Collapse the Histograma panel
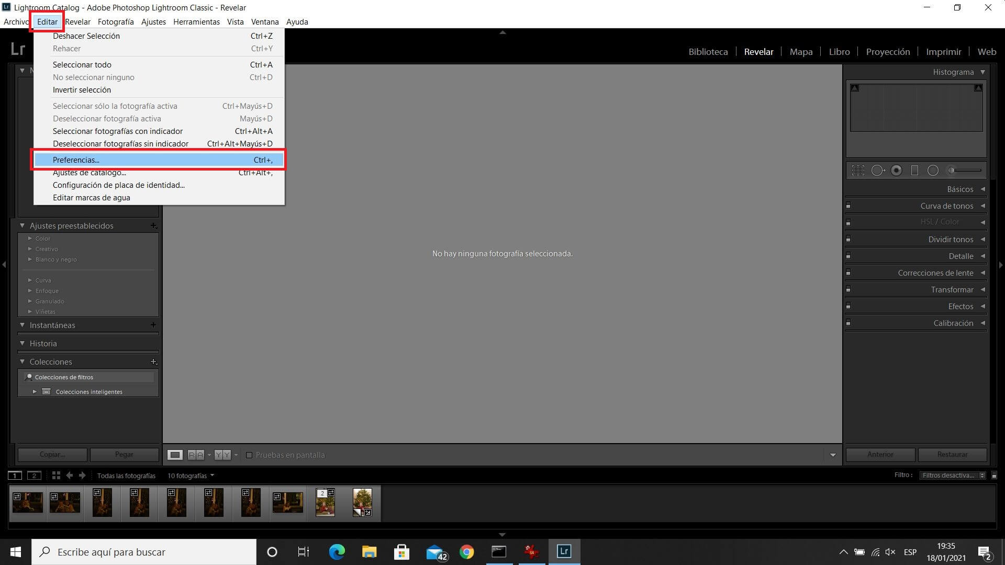The image size is (1005, 565). pyautogui.click(x=982, y=72)
